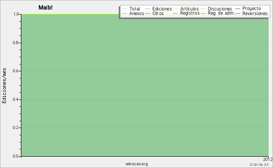The image size is (273, 168).
Task: Click the 0.8 y-axis tick label
Action: point(15,43)
